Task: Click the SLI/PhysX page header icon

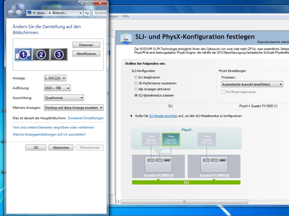Action: click(126, 38)
